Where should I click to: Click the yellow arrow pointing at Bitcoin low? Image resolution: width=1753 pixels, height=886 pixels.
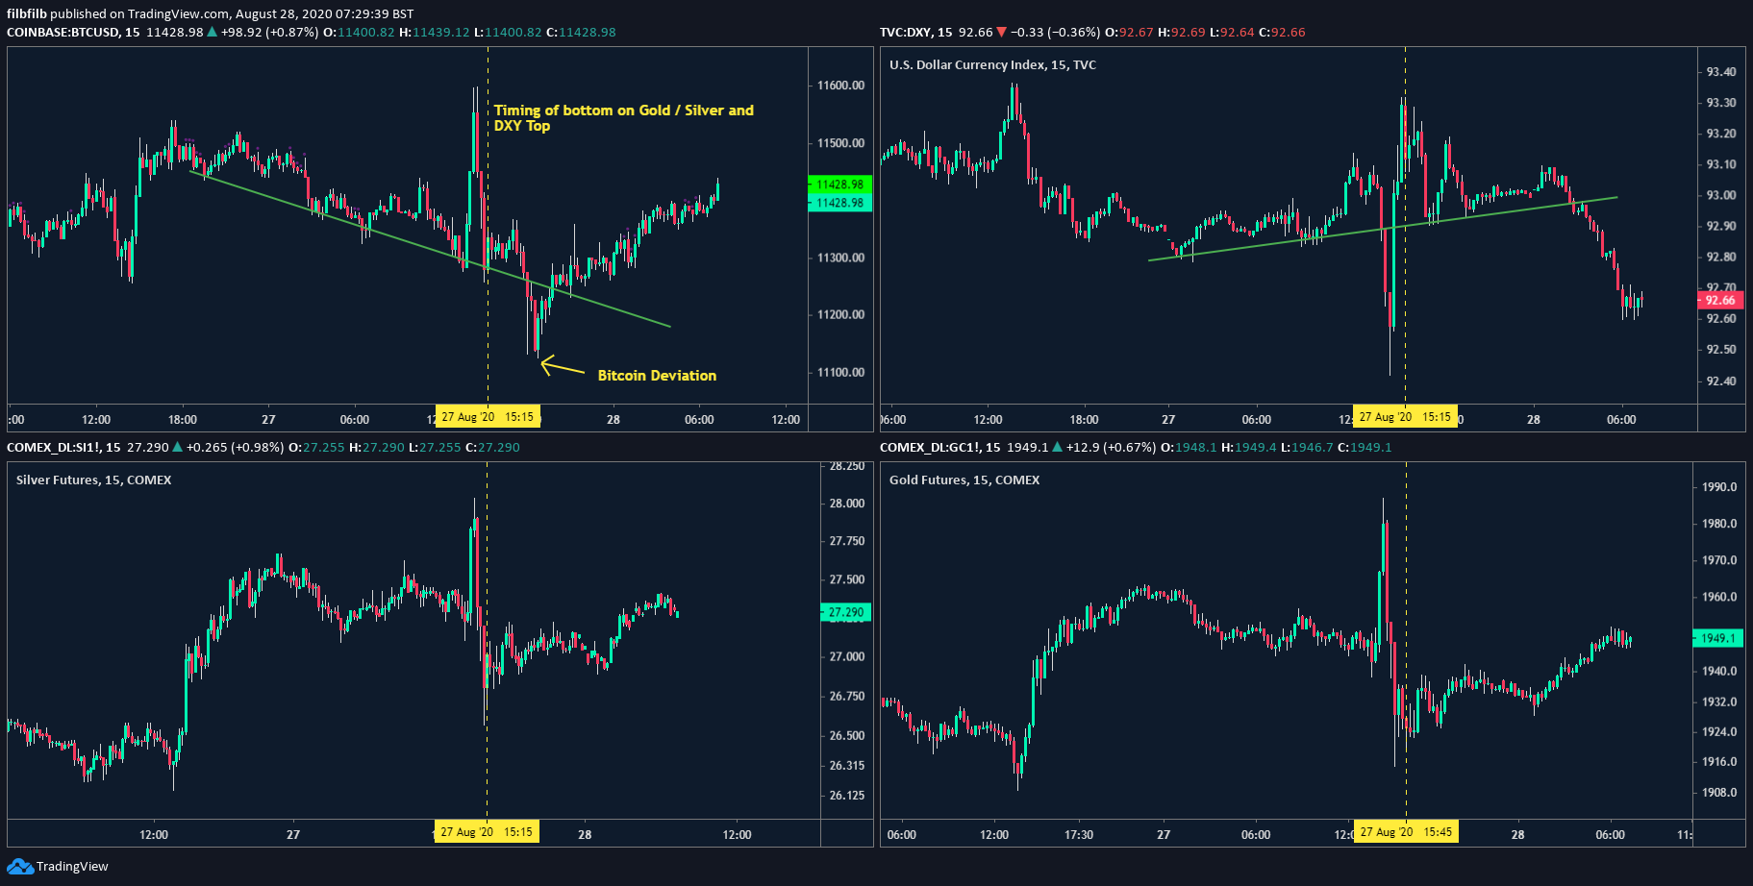click(563, 366)
